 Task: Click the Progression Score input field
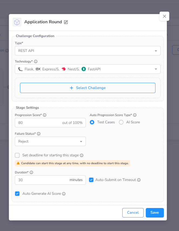coord(40,123)
